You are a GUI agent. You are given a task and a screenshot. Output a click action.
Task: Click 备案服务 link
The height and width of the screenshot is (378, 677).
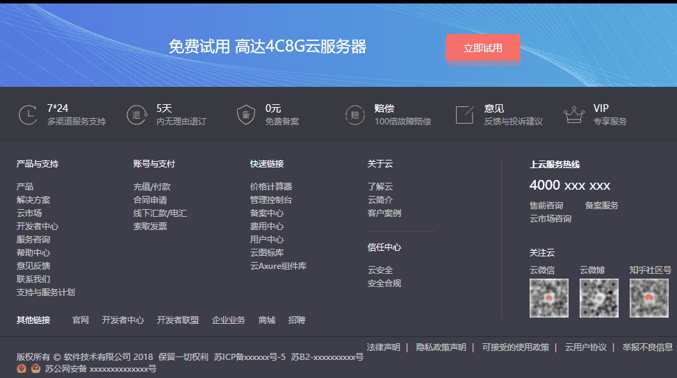pyautogui.click(x=601, y=206)
